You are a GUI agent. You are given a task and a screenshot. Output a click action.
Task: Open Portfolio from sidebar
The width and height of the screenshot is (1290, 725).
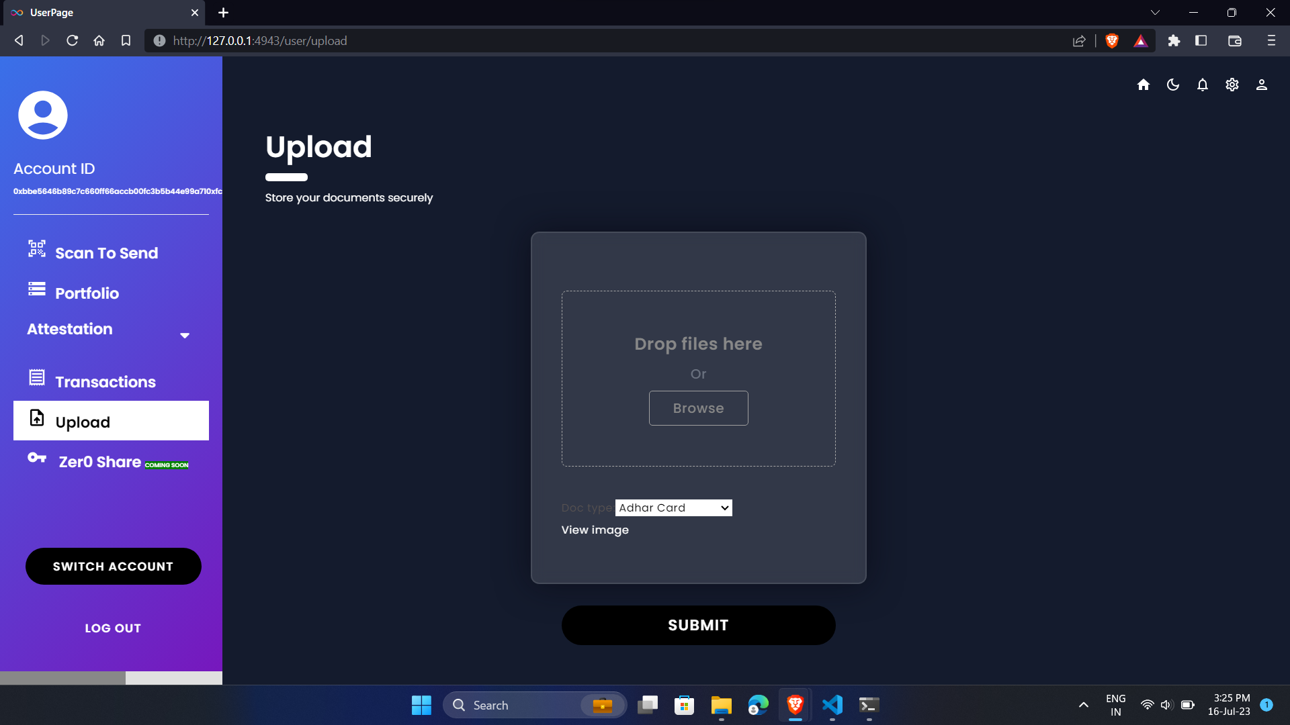[x=87, y=293]
